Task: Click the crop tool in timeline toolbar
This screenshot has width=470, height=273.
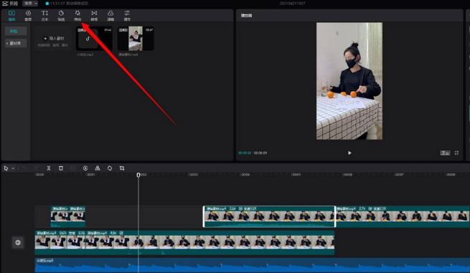Action: coord(122,168)
